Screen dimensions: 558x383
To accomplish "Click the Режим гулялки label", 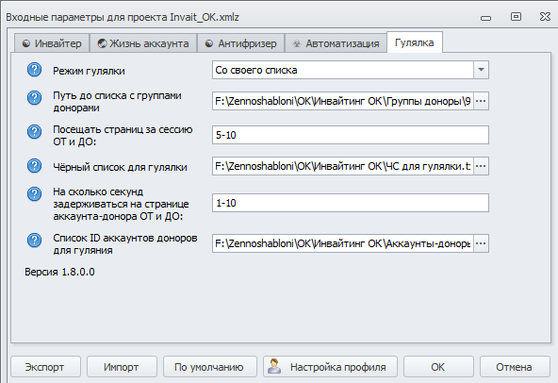I will click(x=89, y=71).
